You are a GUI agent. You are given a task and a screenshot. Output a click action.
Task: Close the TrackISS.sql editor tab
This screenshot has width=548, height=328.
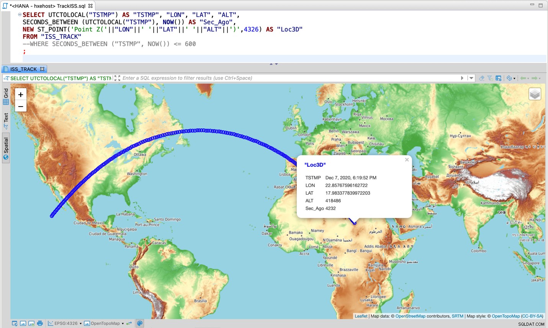coord(90,6)
